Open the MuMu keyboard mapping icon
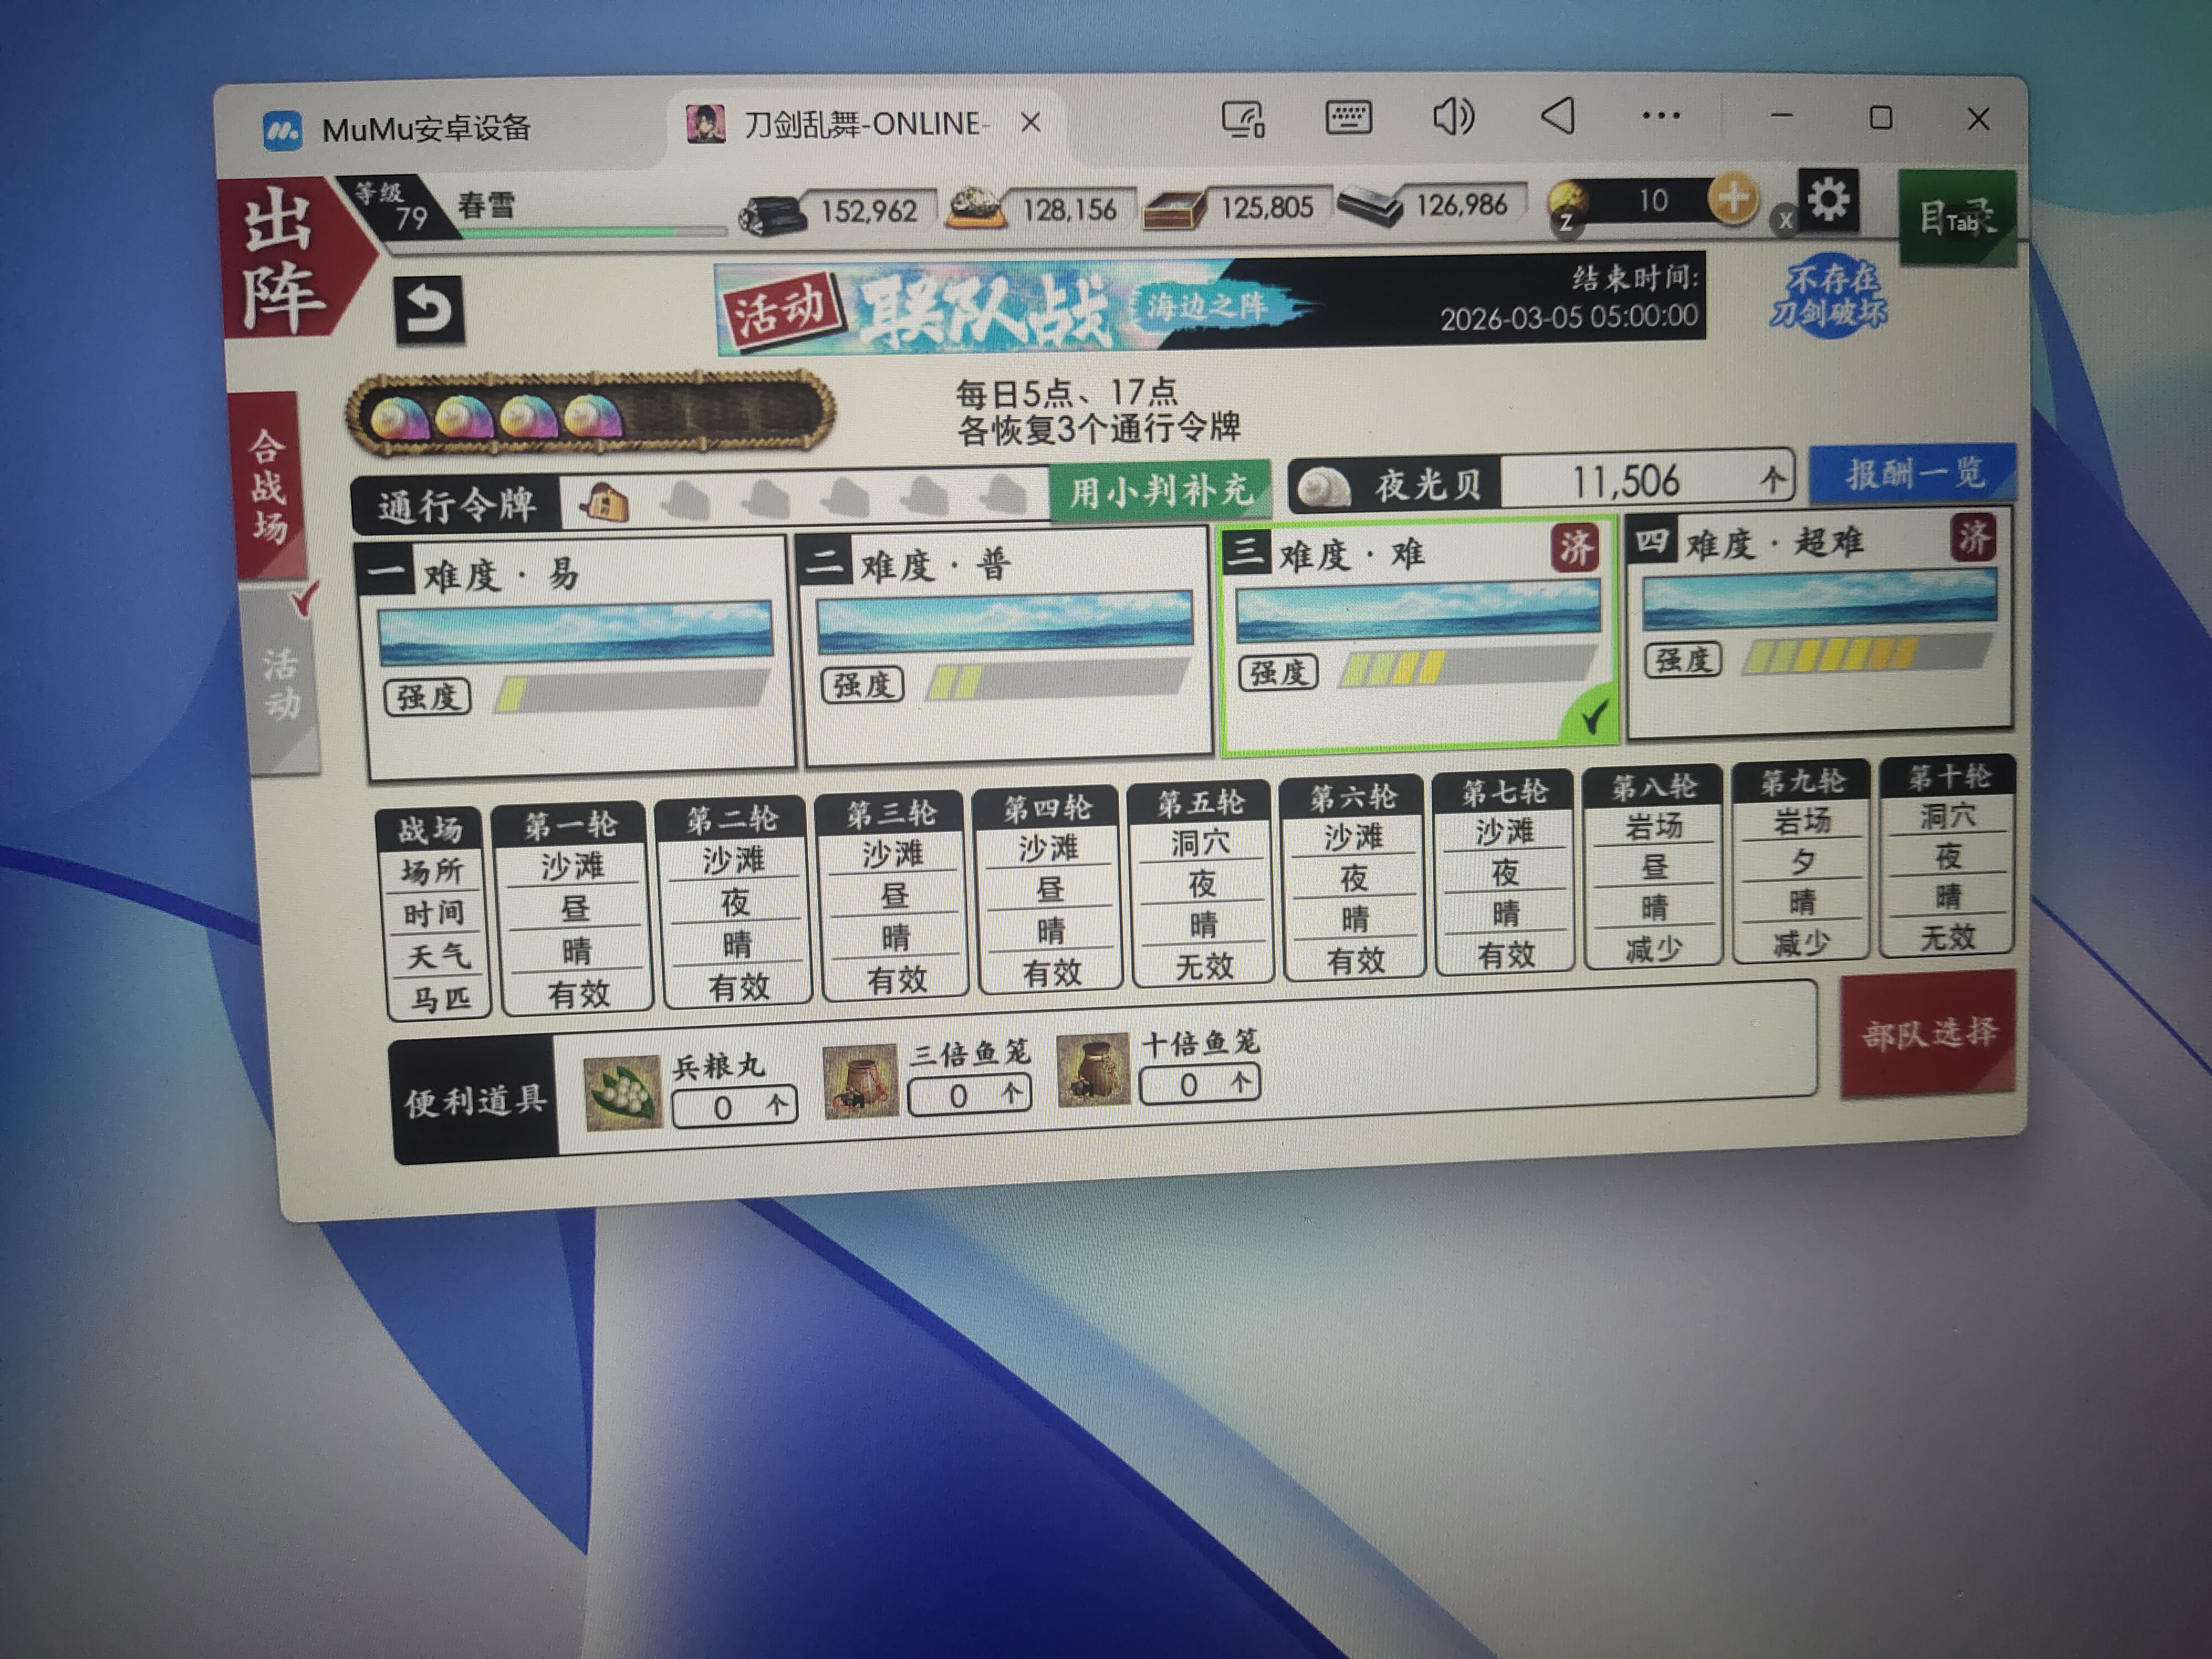2212x1659 pixels. (1348, 118)
